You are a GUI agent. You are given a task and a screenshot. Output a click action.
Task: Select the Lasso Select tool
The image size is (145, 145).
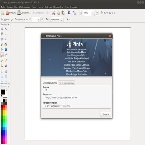pos(2,34)
